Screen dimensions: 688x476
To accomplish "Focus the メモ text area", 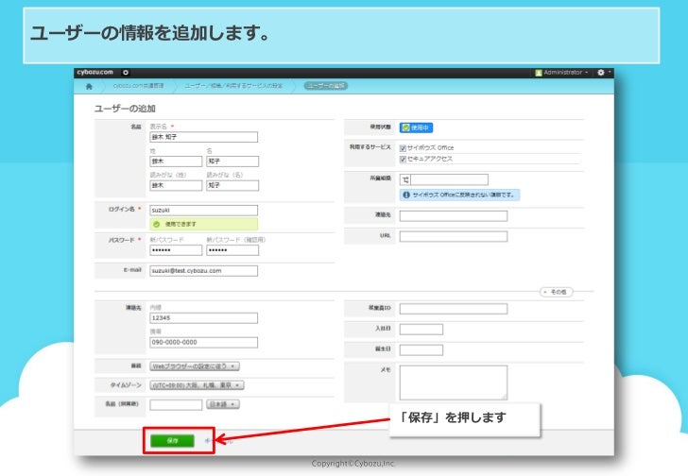I will [454, 382].
